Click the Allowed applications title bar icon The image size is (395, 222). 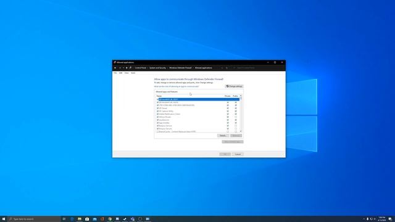click(115, 62)
